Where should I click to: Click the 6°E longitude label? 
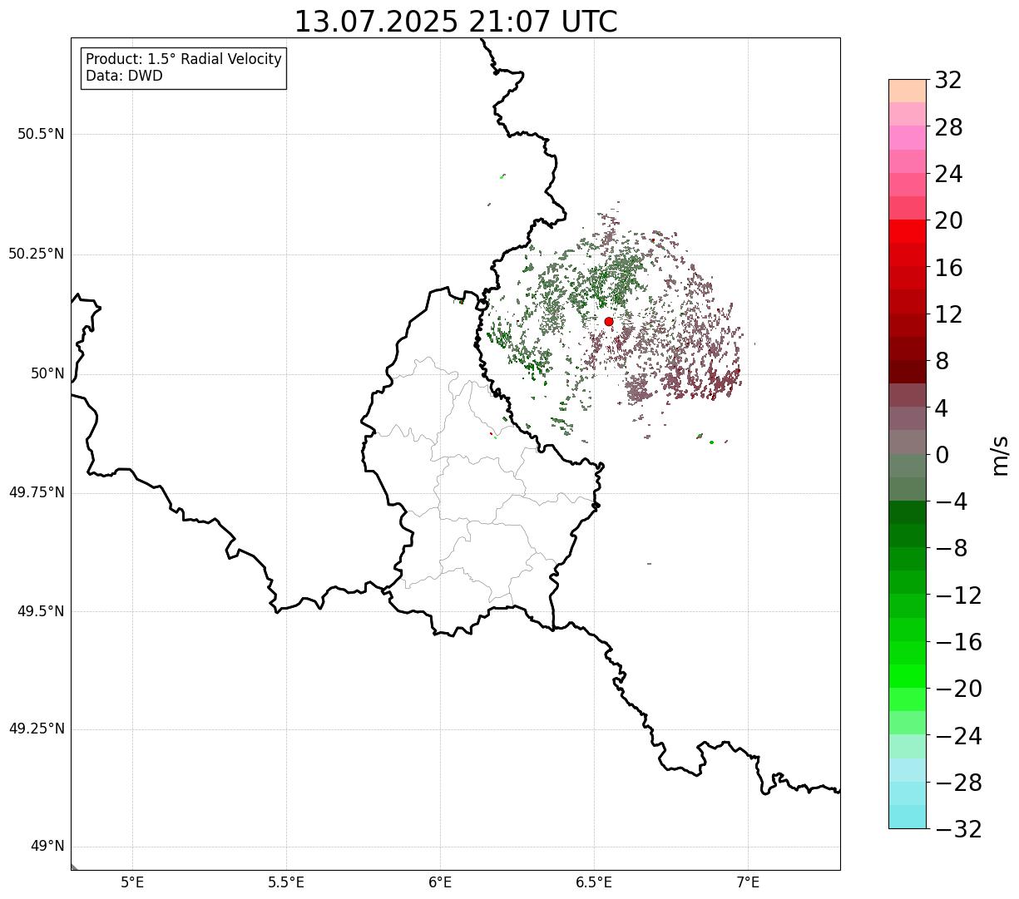[x=440, y=882]
